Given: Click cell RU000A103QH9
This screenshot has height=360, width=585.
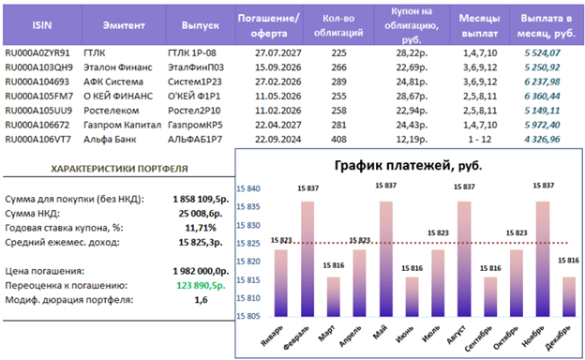Looking at the screenshot, I should pyautogui.click(x=38, y=67).
